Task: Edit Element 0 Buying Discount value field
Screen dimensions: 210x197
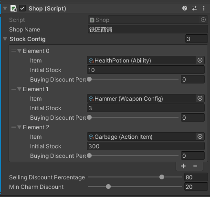Action: 193,79
